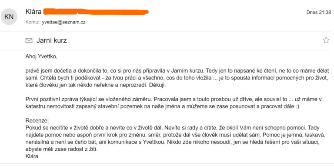Image resolution: width=334 pixels, height=166 pixels.
Task: Click the orange redacted sender address
Action: point(96,11)
